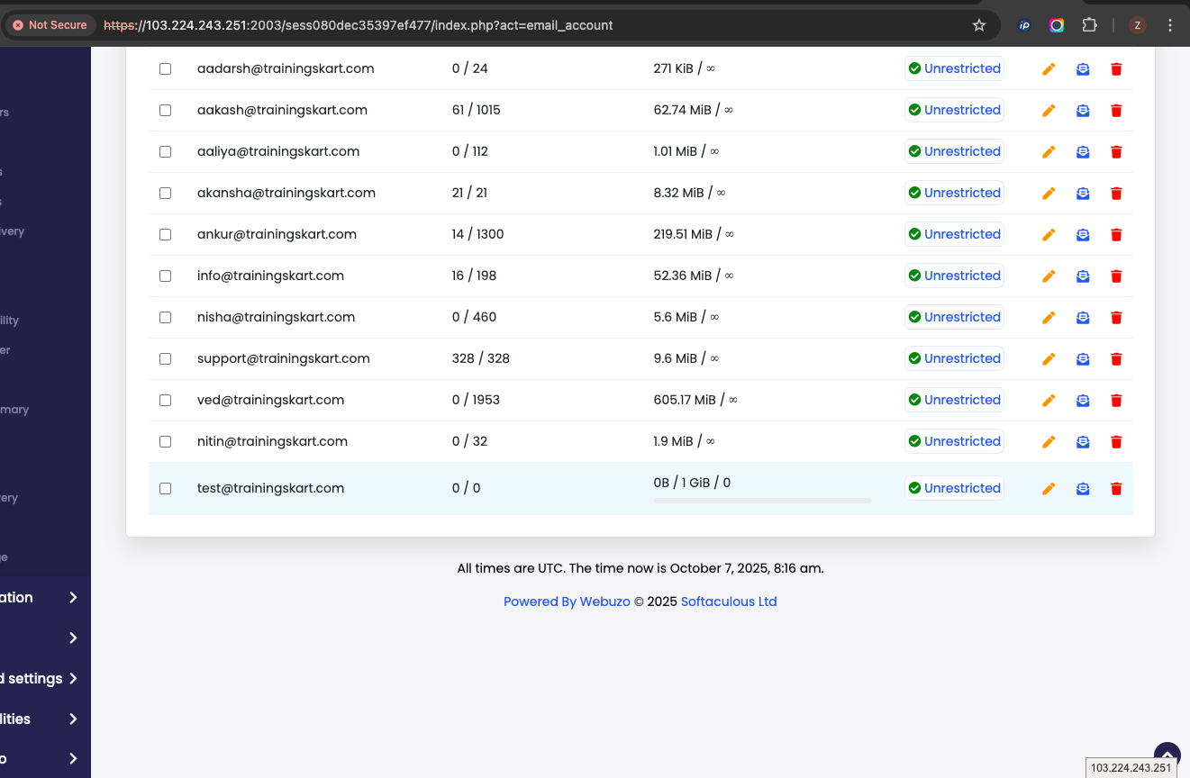Check the box for ved@trainingskart.com
Viewport: 1190px width, 778px height.
point(165,400)
